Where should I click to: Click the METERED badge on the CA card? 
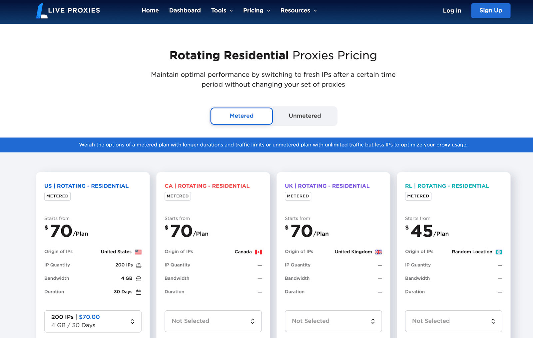click(x=178, y=196)
